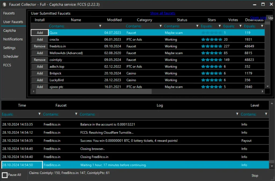Sort by the Modified column header
This screenshot has width=275, height=181.
click(x=114, y=20)
